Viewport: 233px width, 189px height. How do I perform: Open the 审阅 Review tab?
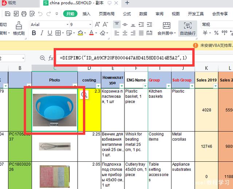pyautogui.click(x=159, y=14)
